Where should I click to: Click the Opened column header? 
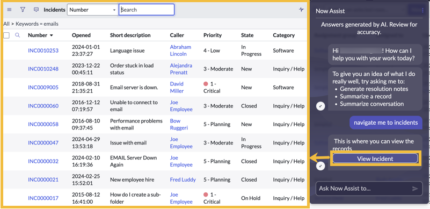click(x=81, y=35)
